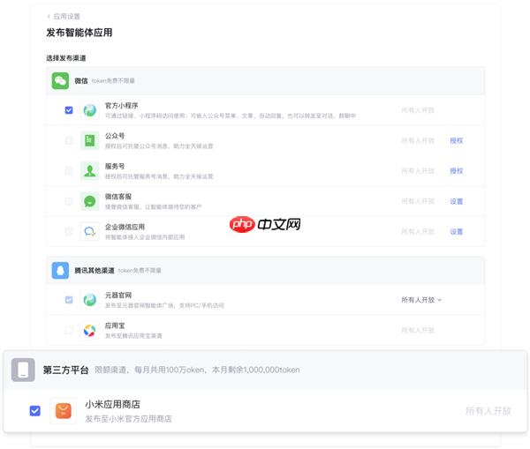Click 设置 link for 微信客服
530x449 pixels.
tap(457, 201)
